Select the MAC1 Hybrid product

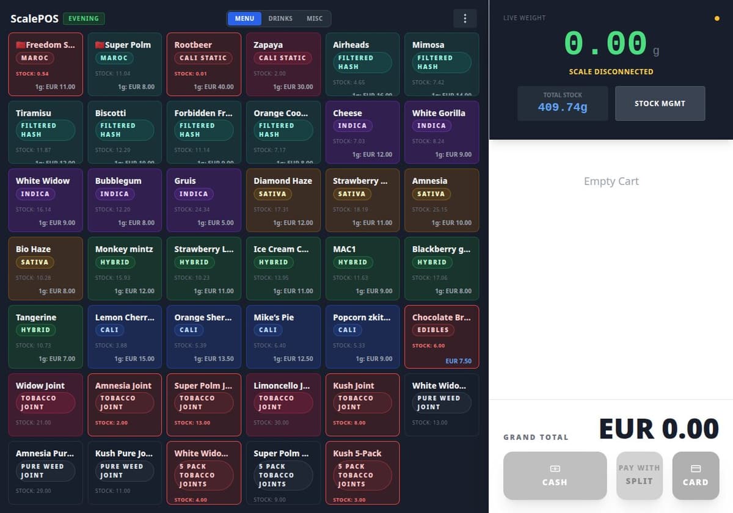point(363,268)
